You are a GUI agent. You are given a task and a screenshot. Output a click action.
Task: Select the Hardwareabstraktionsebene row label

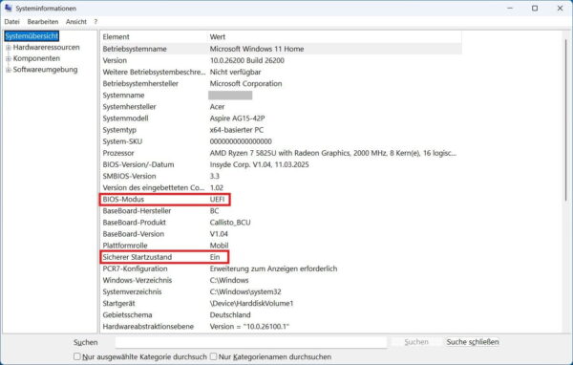[148, 327]
